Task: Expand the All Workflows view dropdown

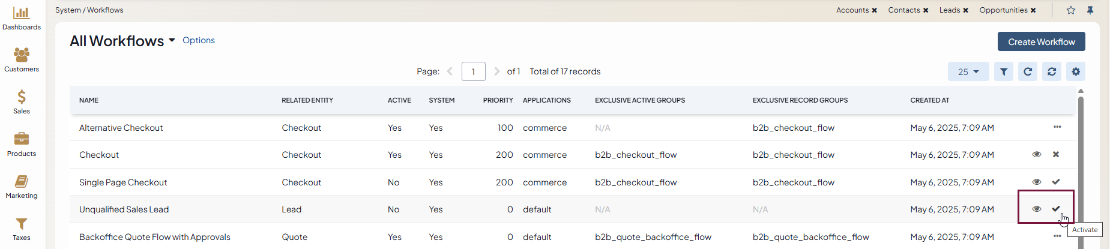Action: tap(172, 40)
